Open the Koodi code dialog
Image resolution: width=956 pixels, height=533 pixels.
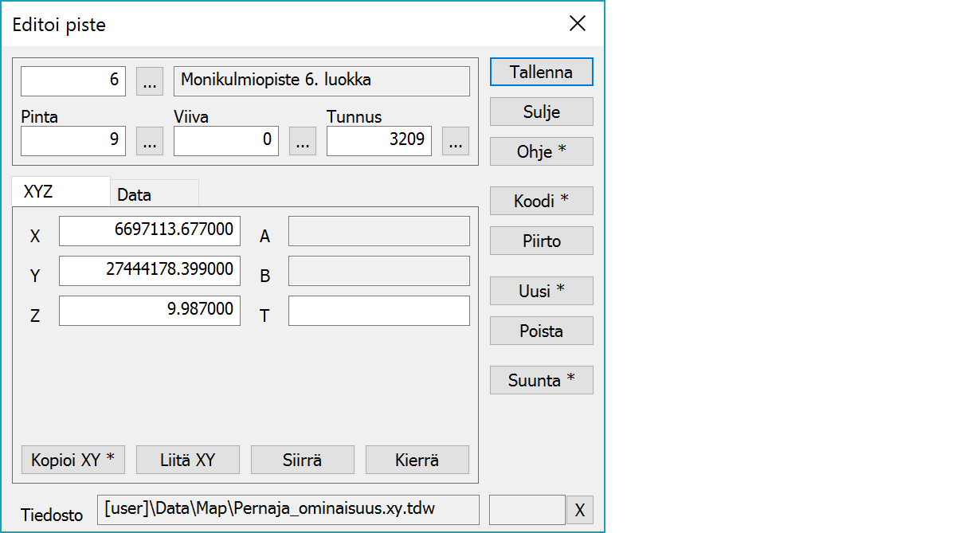click(x=541, y=202)
